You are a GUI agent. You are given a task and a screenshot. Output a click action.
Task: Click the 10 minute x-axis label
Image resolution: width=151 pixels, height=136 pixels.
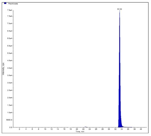45,129
